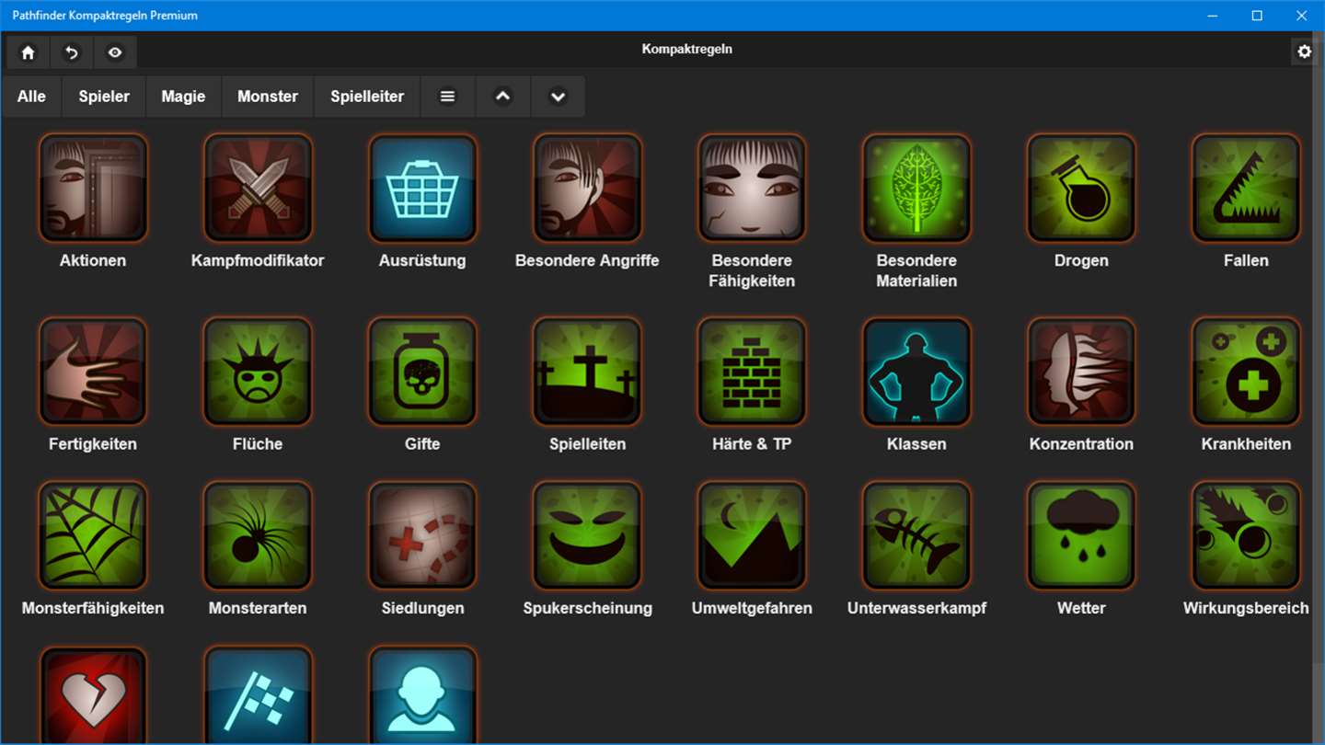
Task: Open the Monsterarten spider icon
Action: tap(258, 535)
